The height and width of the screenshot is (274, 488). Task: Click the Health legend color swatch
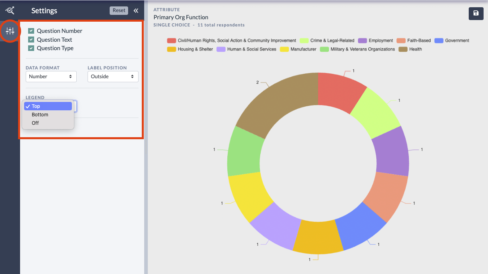click(x=403, y=49)
